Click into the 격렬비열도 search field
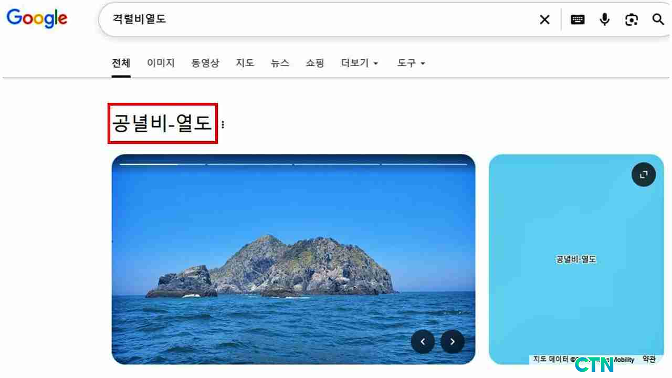The height and width of the screenshot is (378, 672). [x=315, y=20]
